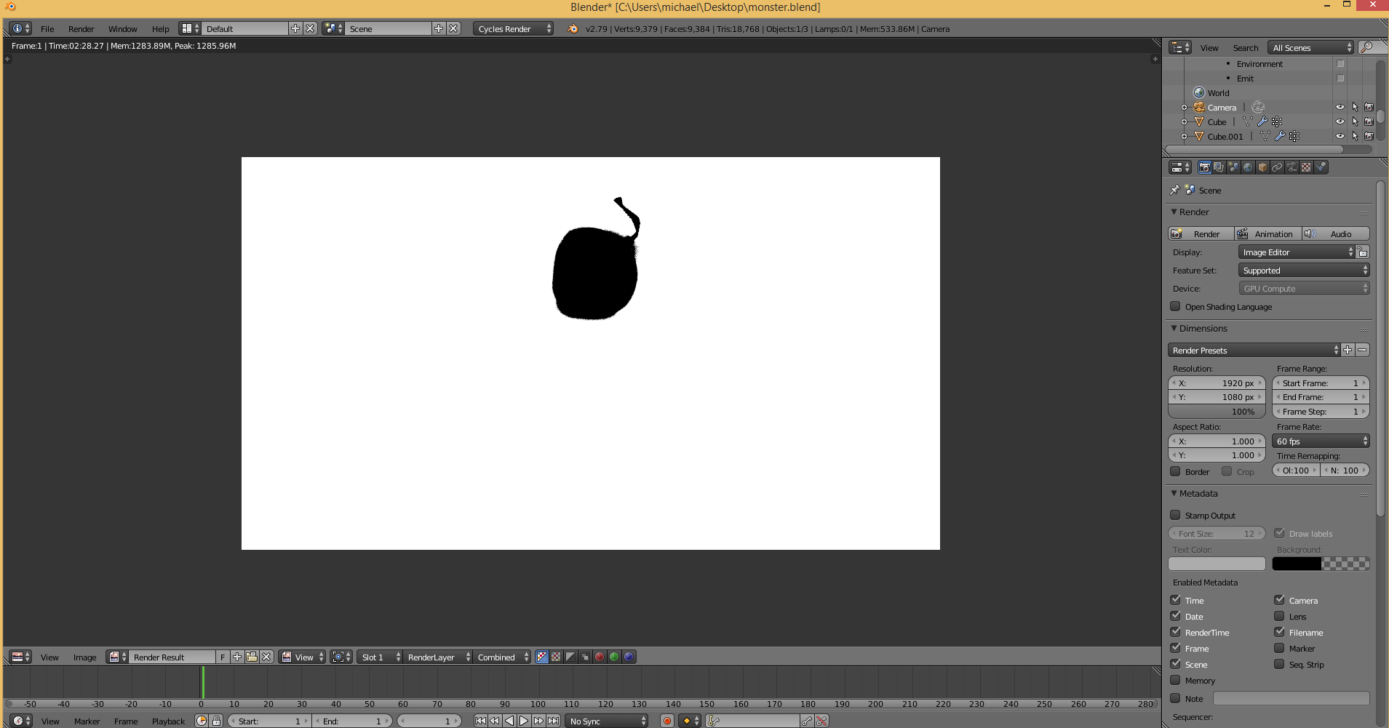Open the Constraints properties tab icon

click(x=1277, y=167)
